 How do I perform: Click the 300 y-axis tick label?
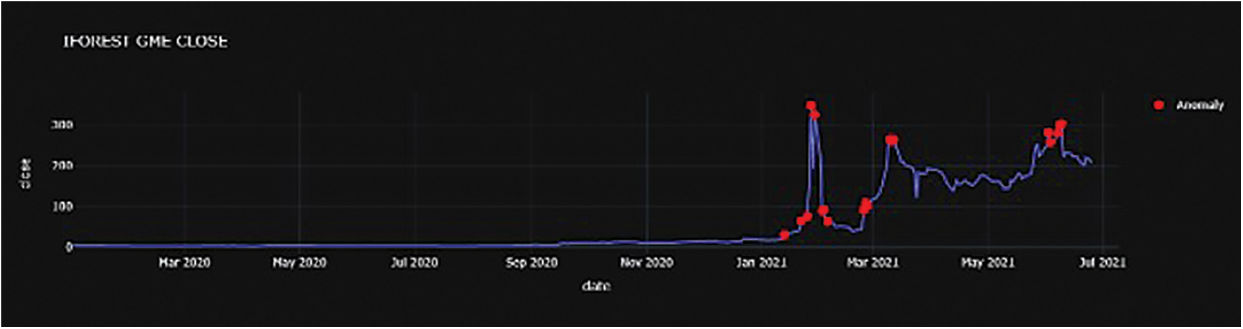(62, 125)
